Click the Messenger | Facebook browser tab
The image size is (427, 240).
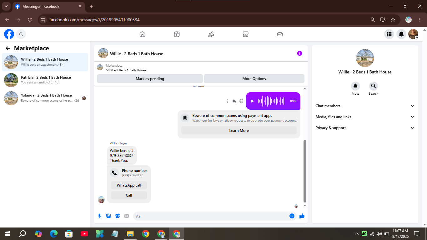click(49, 6)
